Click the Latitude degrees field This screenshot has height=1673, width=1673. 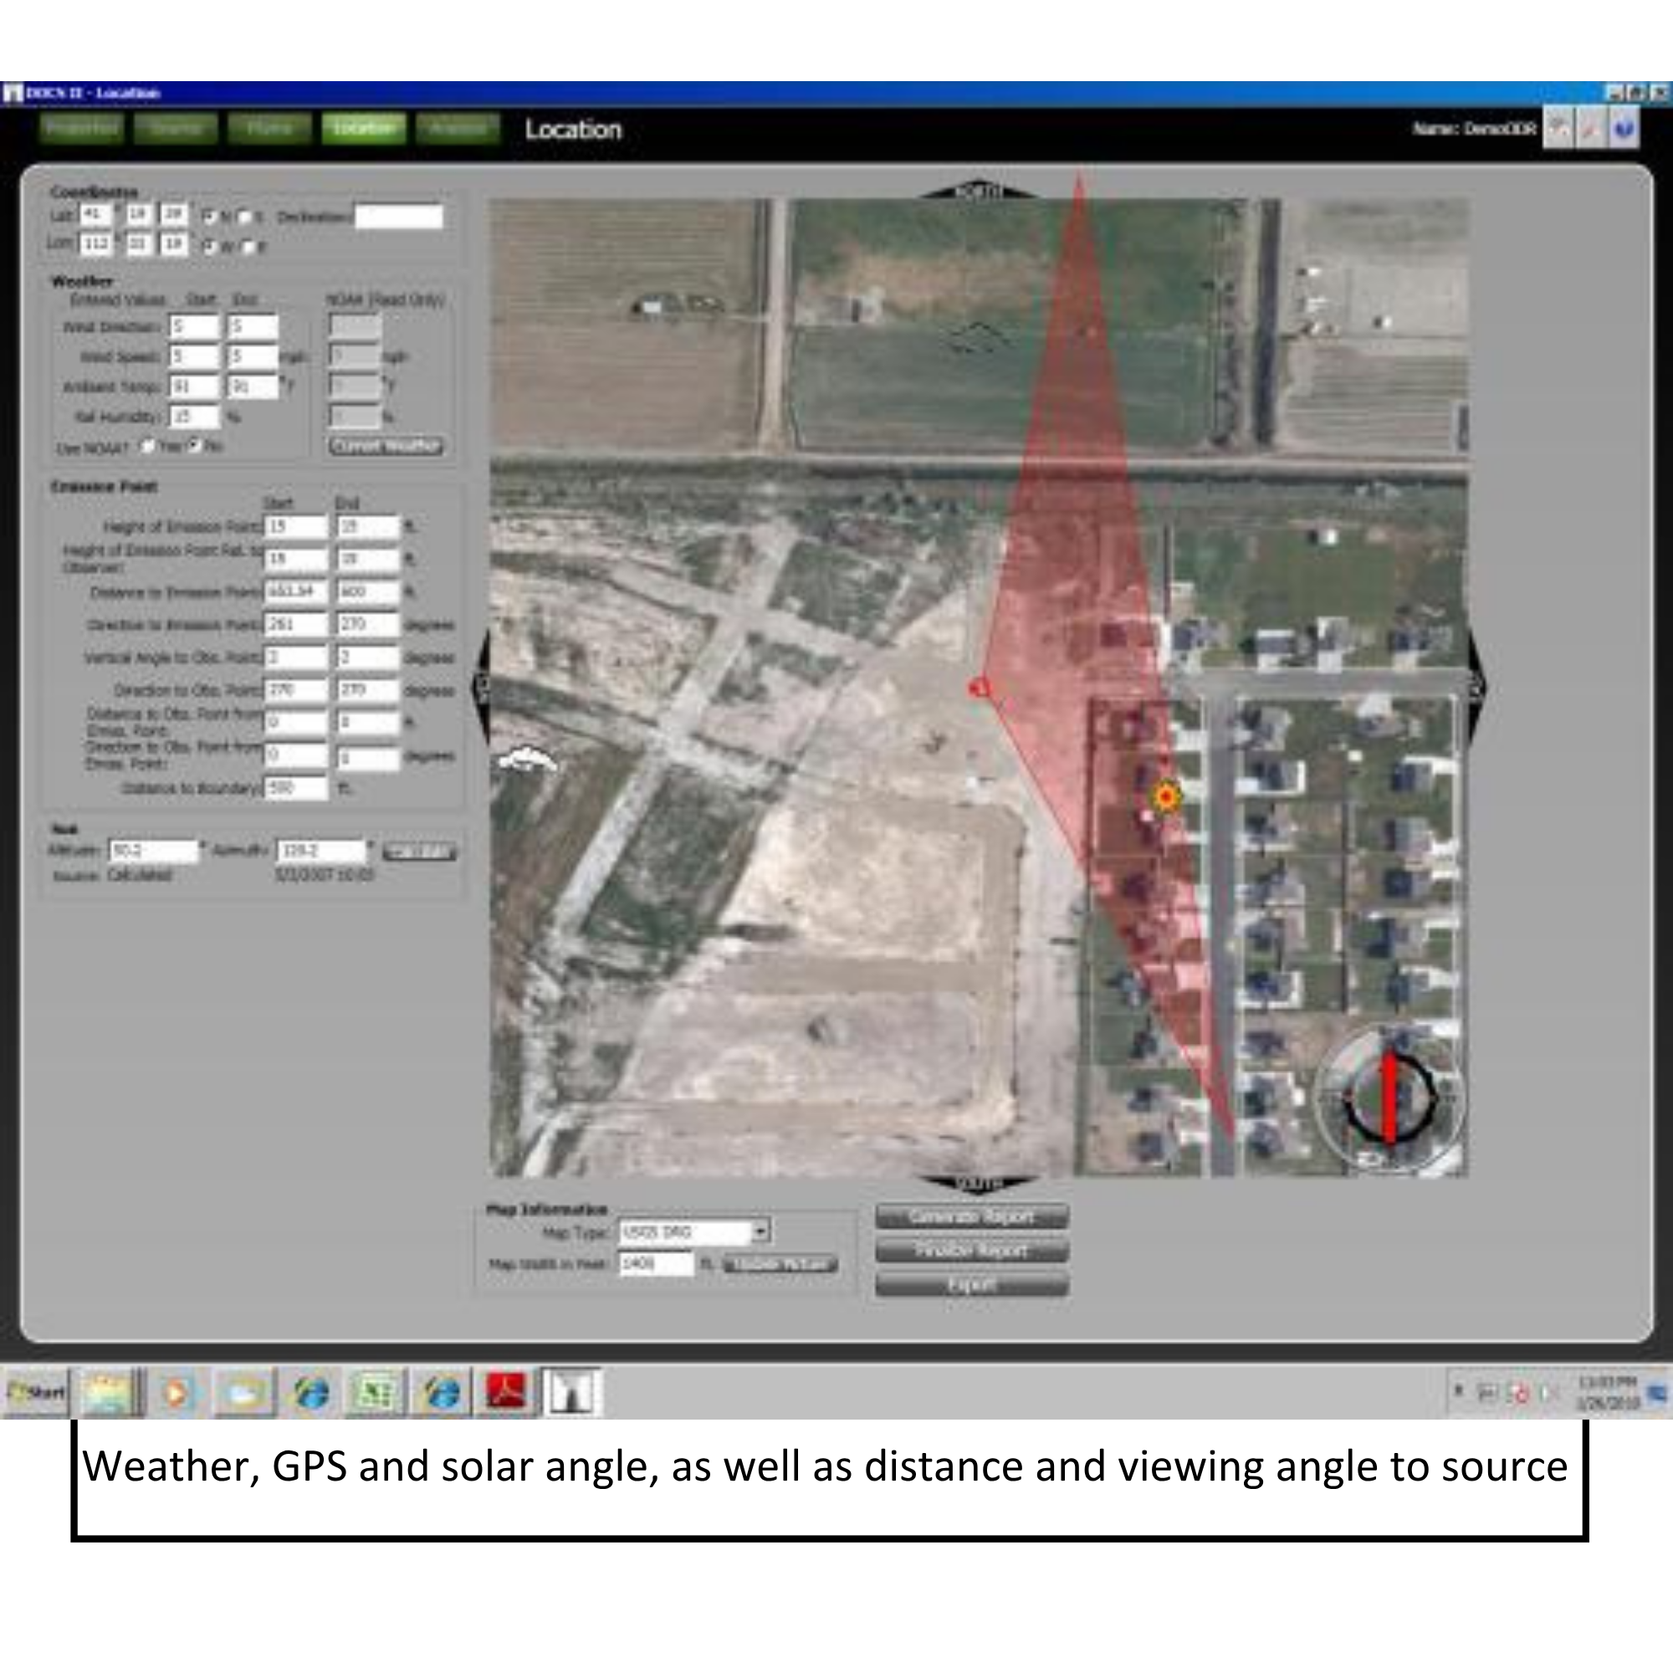95,215
